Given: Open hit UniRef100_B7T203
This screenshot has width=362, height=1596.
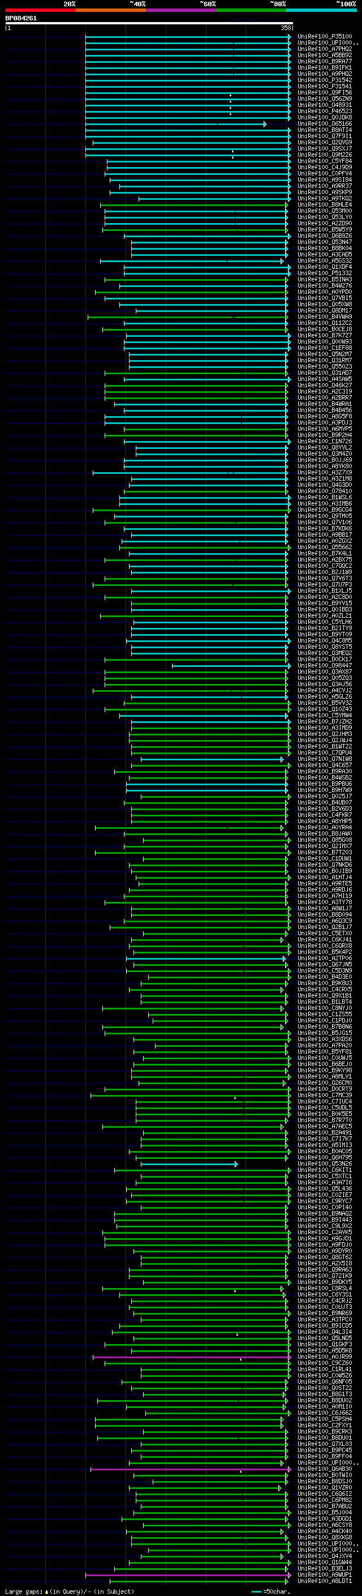Looking at the screenshot, I should click(x=325, y=853).
